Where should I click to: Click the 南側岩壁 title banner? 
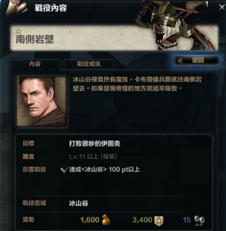(x=114, y=38)
